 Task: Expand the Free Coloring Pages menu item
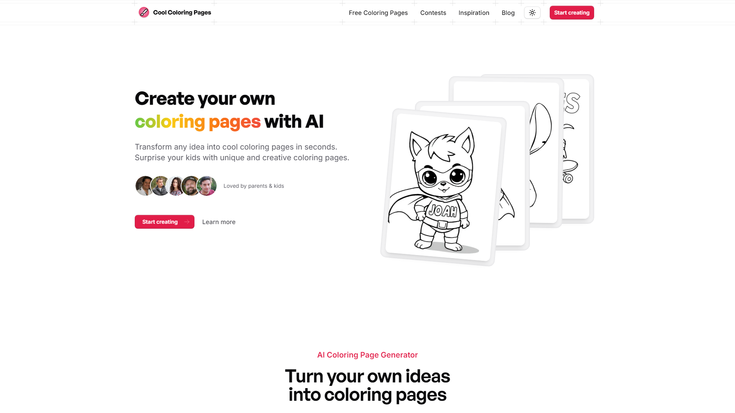point(378,12)
